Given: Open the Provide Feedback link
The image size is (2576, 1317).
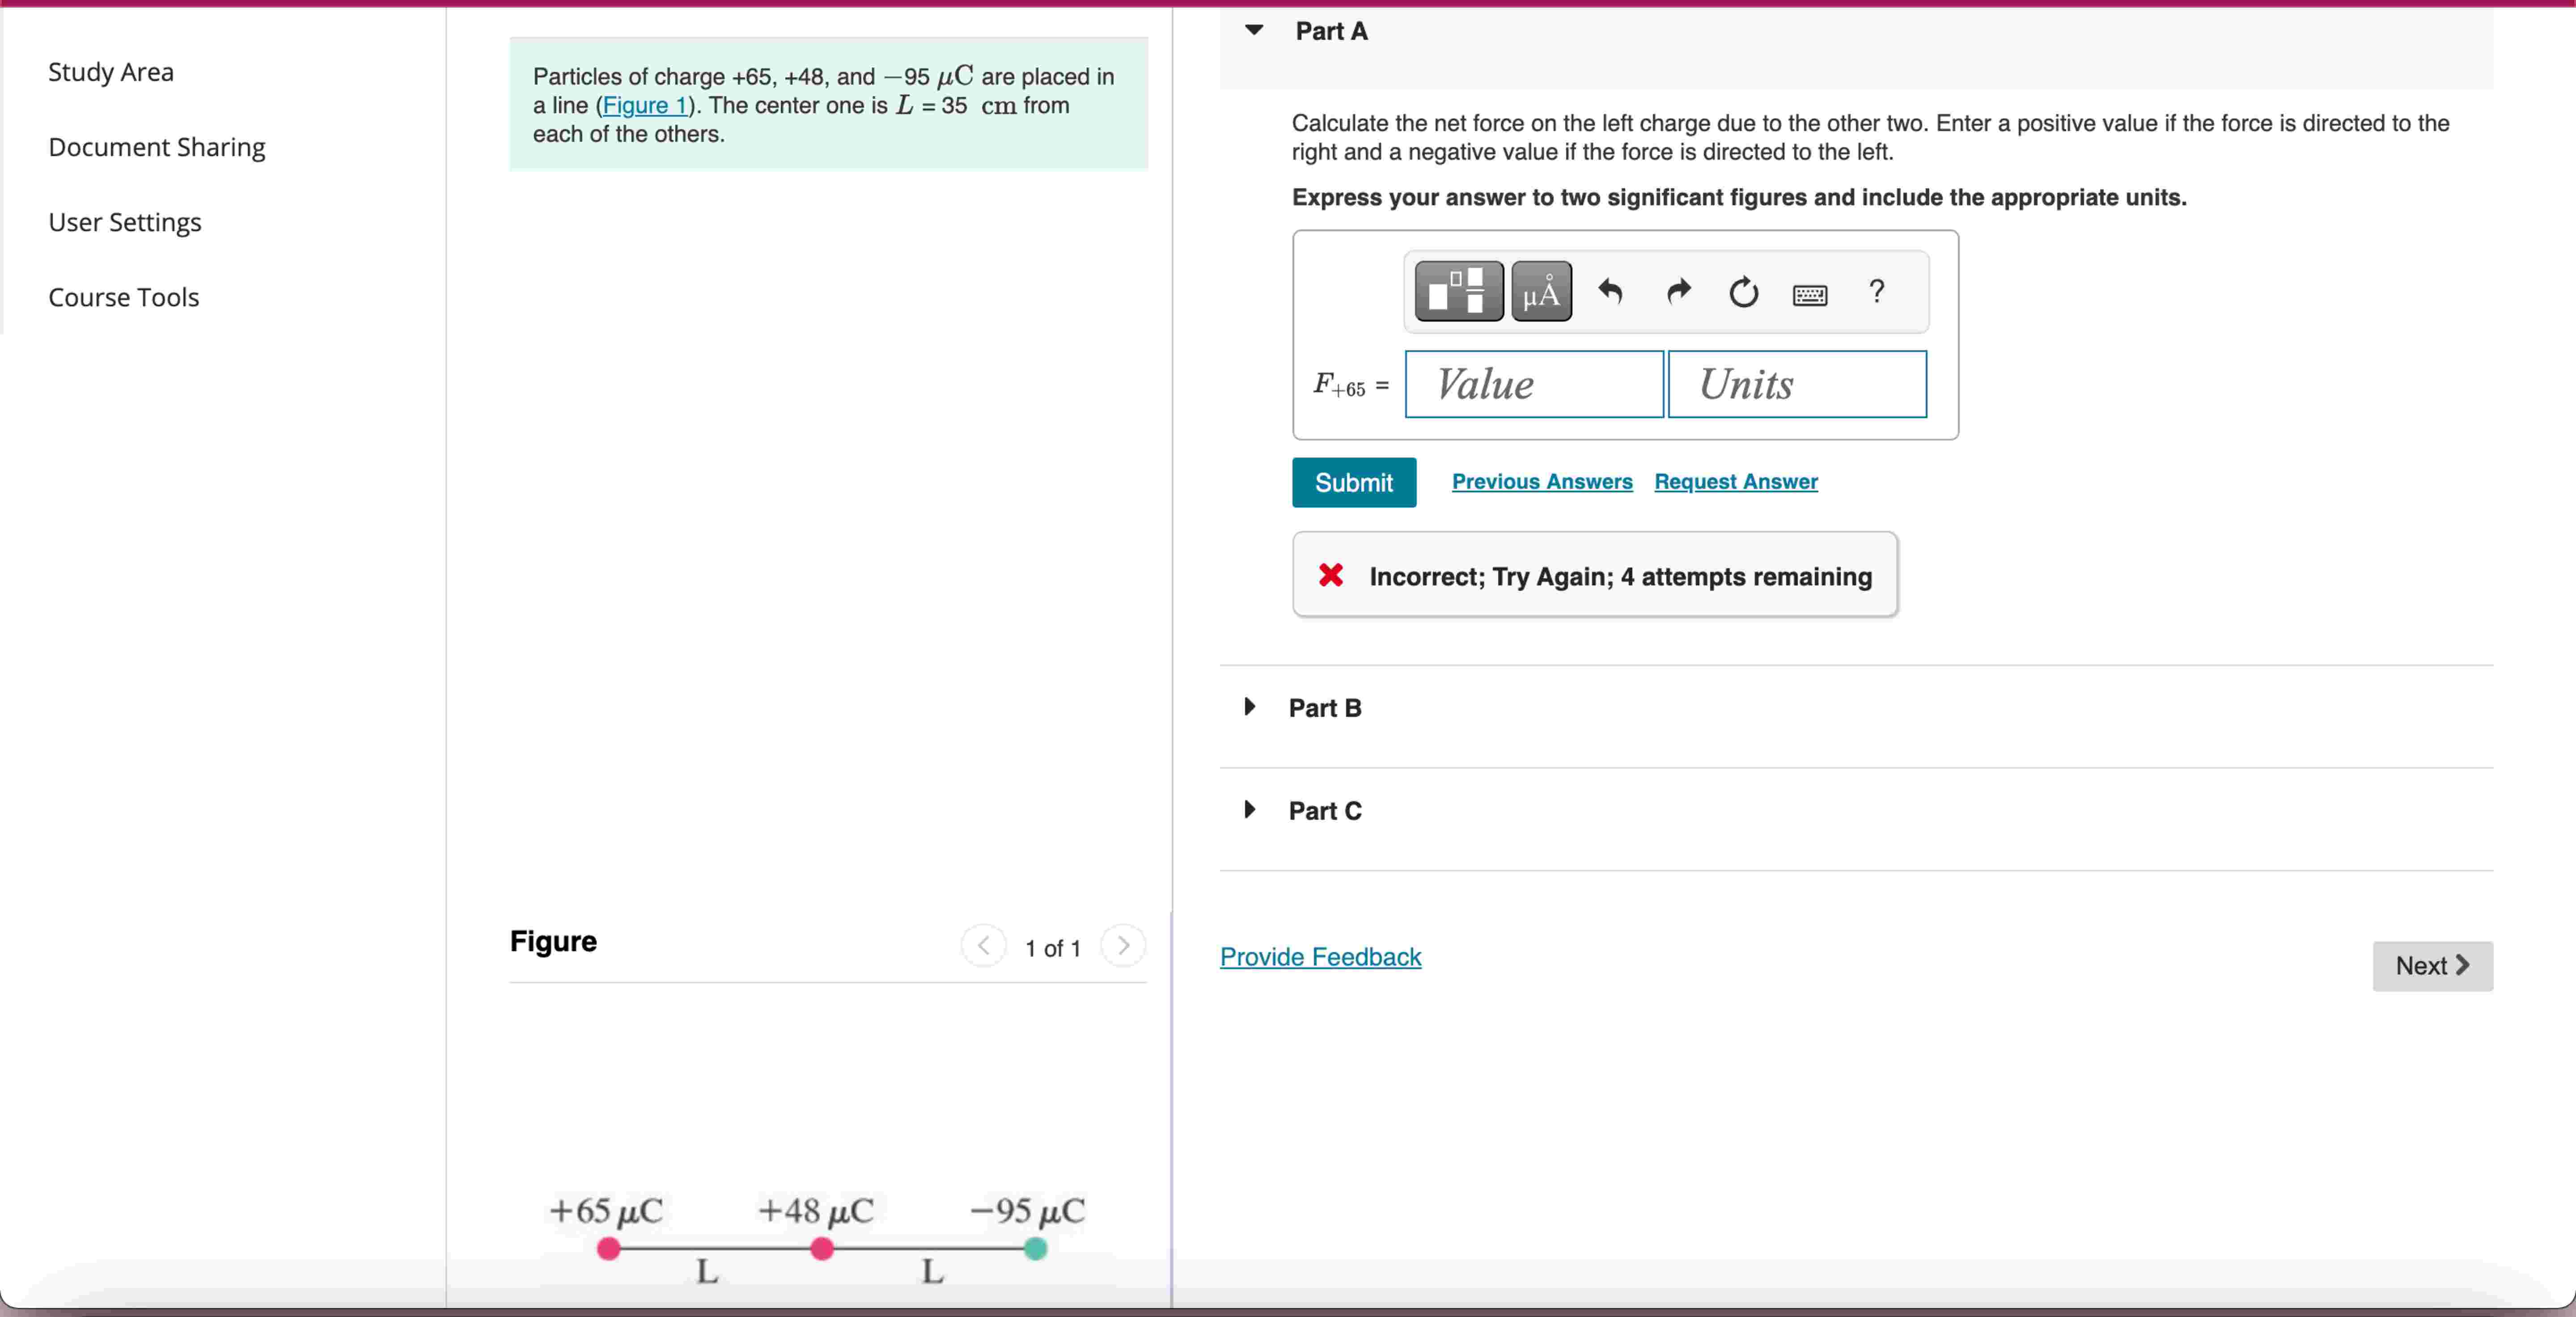Looking at the screenshot, I should click(x=1320, y=957).
